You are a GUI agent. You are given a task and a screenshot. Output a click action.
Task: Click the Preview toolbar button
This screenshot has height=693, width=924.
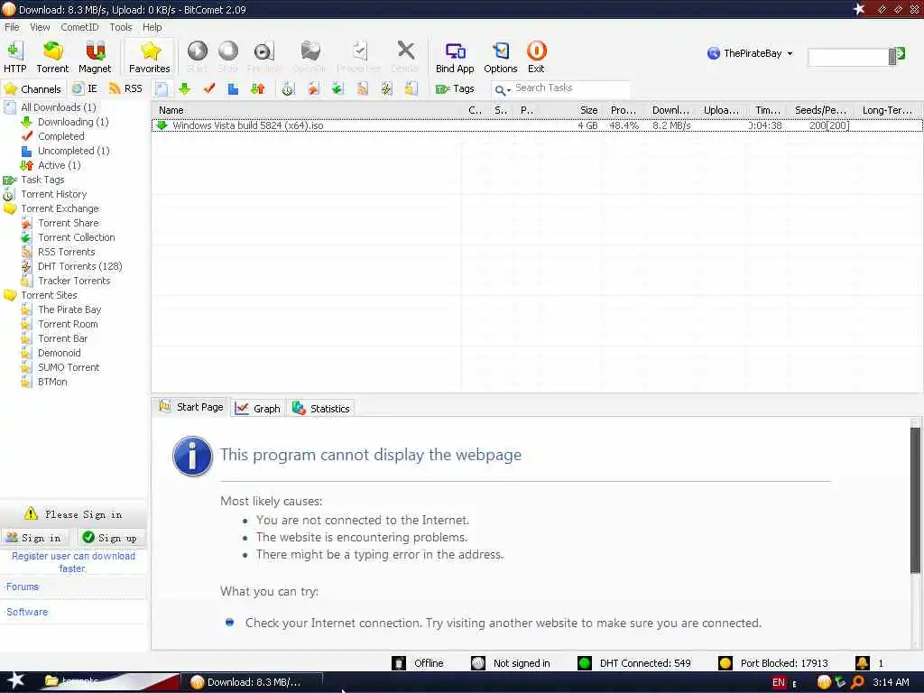(x=264, y=57)
